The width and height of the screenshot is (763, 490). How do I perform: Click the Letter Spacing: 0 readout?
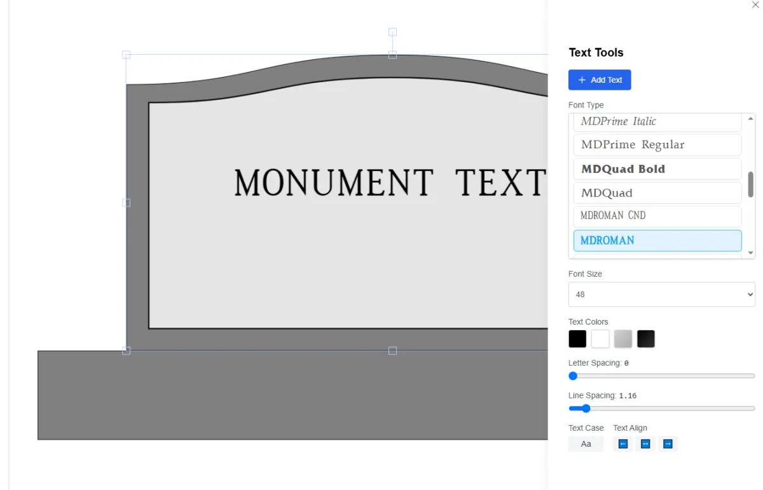pyautogui.click(x=598, y=363)
